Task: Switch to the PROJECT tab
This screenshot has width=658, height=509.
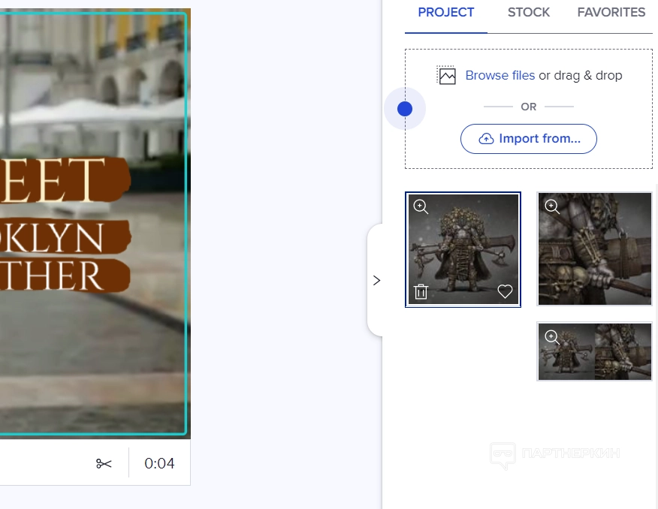Action: (x=446, y=13)
